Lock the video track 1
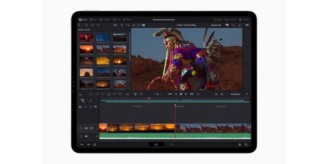 point(81,128)
